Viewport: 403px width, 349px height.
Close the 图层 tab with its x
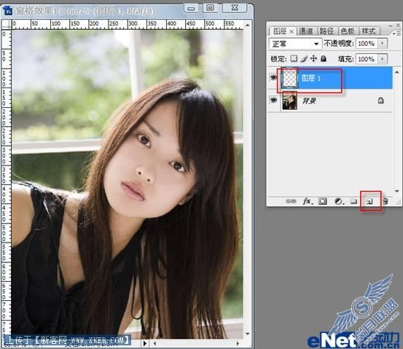pyautogui.click(x=292, y=31)
